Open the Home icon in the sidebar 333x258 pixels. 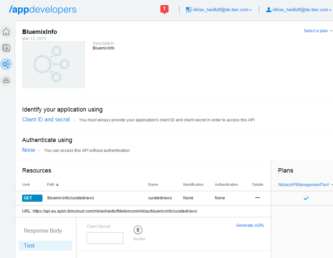(6, 32)
